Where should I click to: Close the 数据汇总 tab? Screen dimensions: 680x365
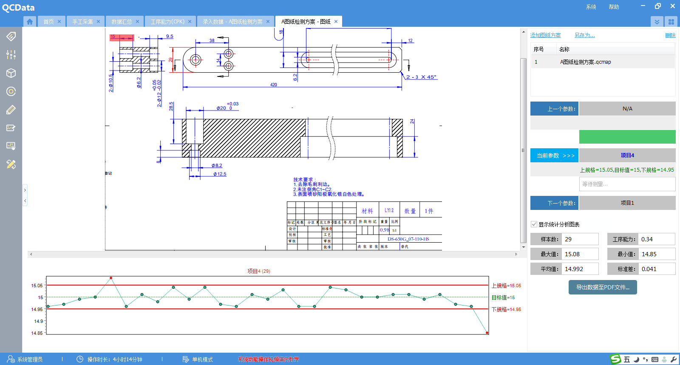[137, 22]
